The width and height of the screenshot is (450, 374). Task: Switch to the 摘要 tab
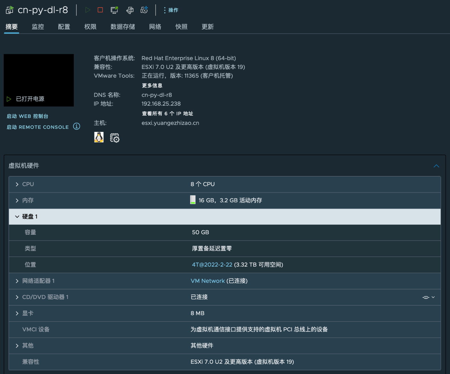click(x=12, y=27)
